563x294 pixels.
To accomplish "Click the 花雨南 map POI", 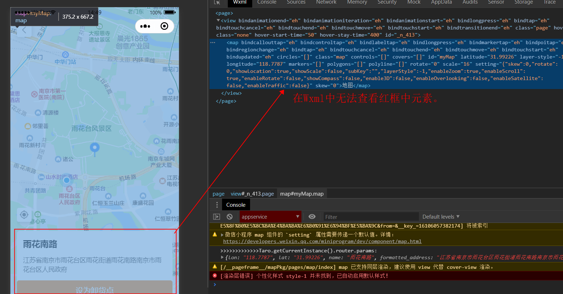I will pos(156,141).
